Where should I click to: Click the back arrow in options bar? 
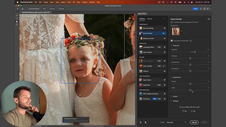[x=18, y=9]
